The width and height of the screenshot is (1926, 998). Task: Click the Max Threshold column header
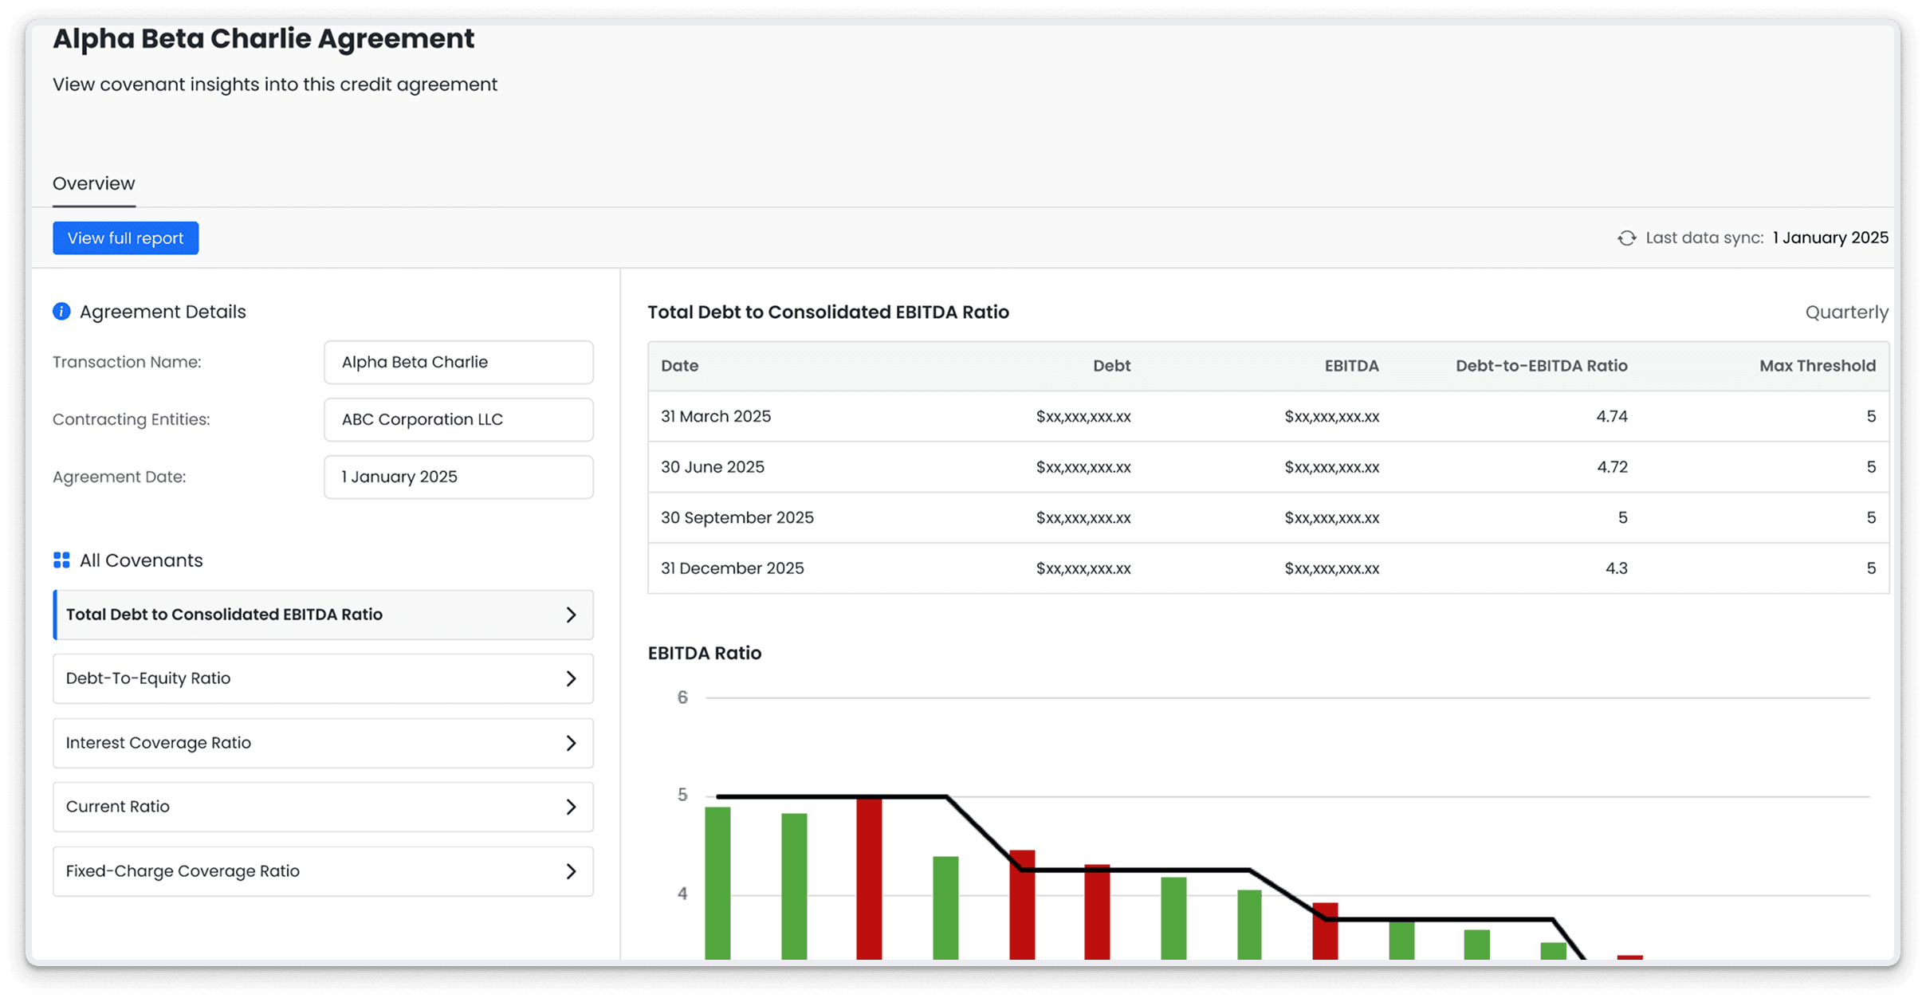1817,366
